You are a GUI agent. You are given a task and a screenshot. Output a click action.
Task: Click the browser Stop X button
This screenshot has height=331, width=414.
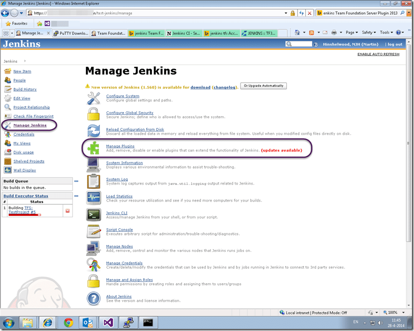click(309, 13)
